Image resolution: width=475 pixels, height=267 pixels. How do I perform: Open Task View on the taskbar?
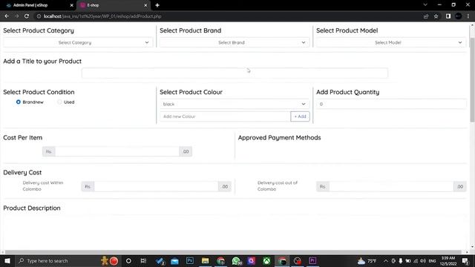coord(143,261)
